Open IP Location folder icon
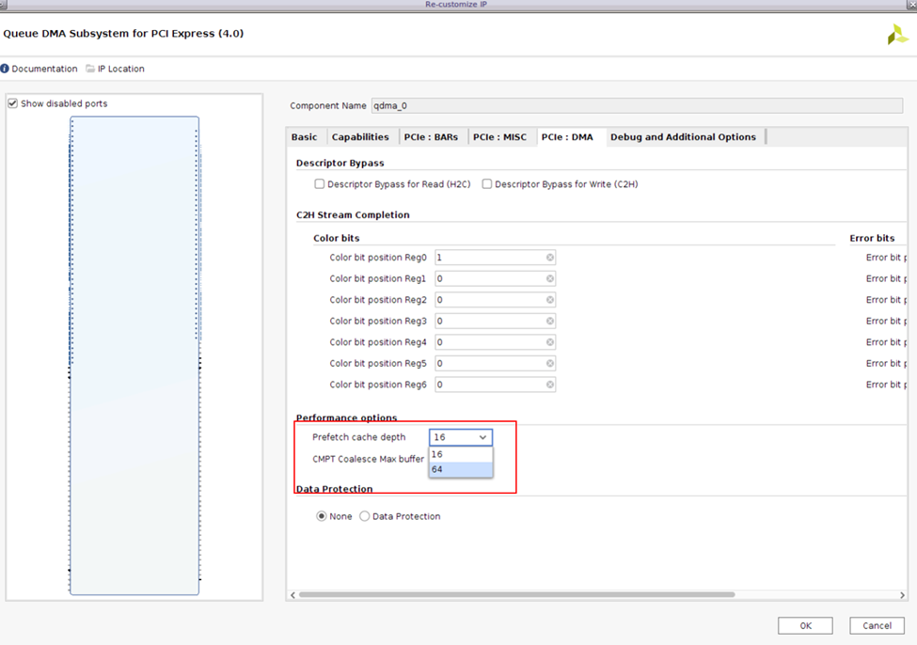Image resolution: width=917 pixels, height=645 pixels. (x=90, y=69)
